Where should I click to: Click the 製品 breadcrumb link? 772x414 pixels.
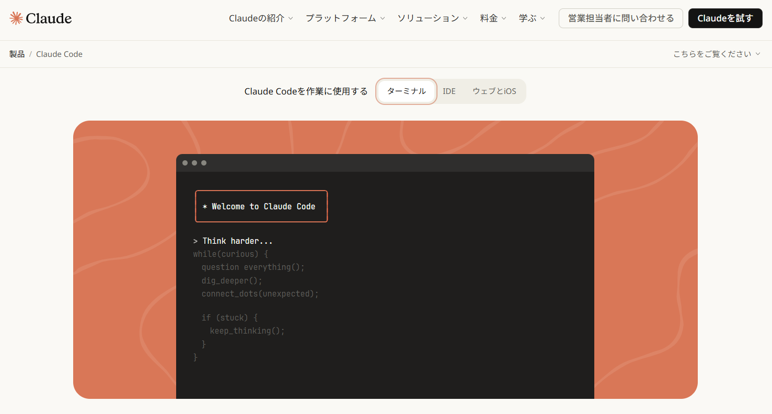pyautogui.click(x=17, y=54)
